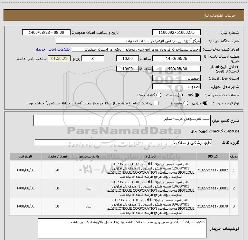This screenshot has height=240, width=248.
Task: Click the price validity date 1400/08/30 field
Action: pos(176,69)
